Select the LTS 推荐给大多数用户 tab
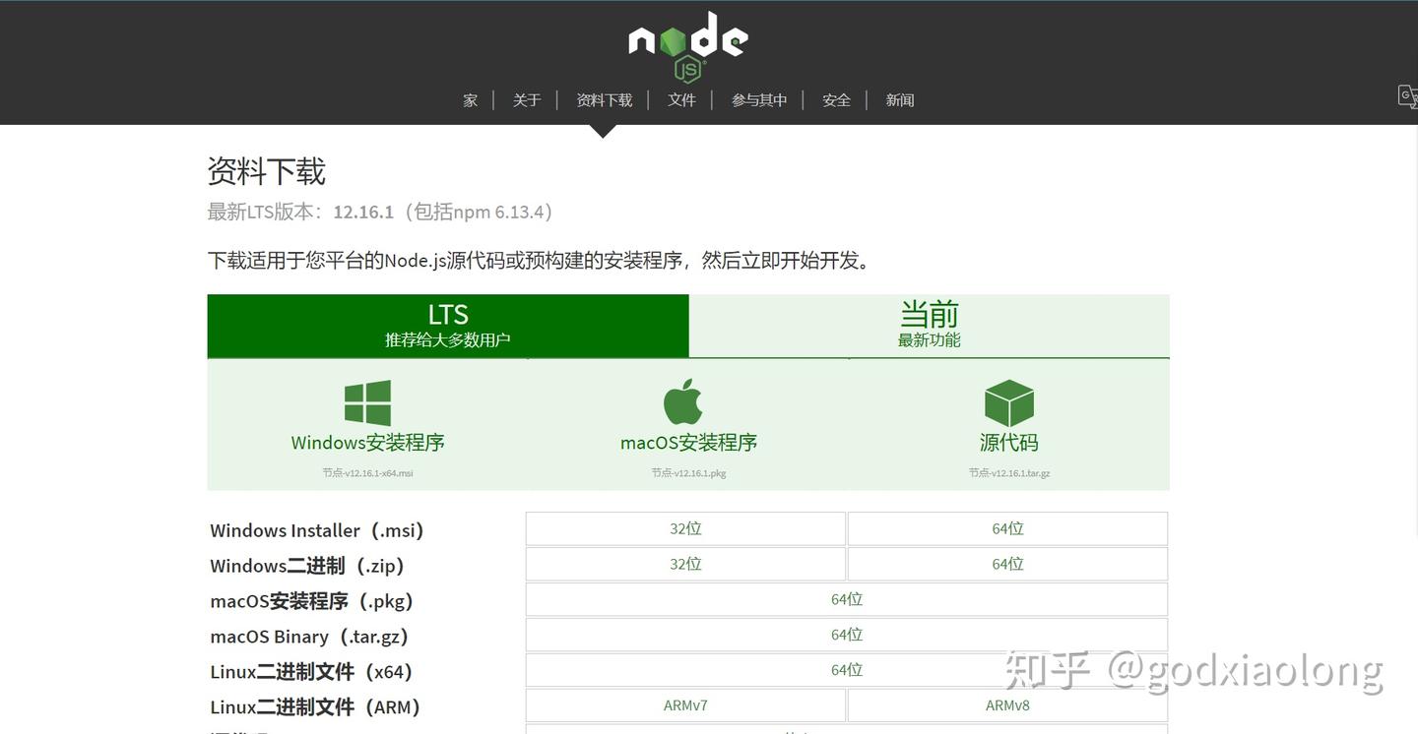Viewport: 1418px width, 734px height. 448,326
